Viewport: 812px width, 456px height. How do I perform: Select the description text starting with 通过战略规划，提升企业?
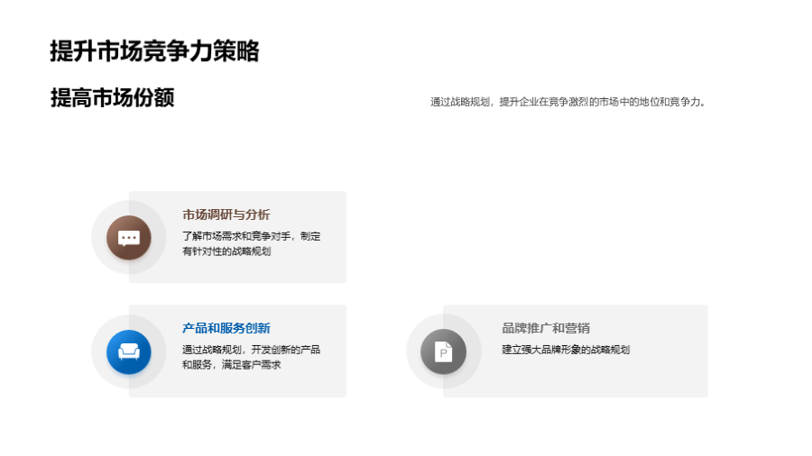[x=568, y=102]
